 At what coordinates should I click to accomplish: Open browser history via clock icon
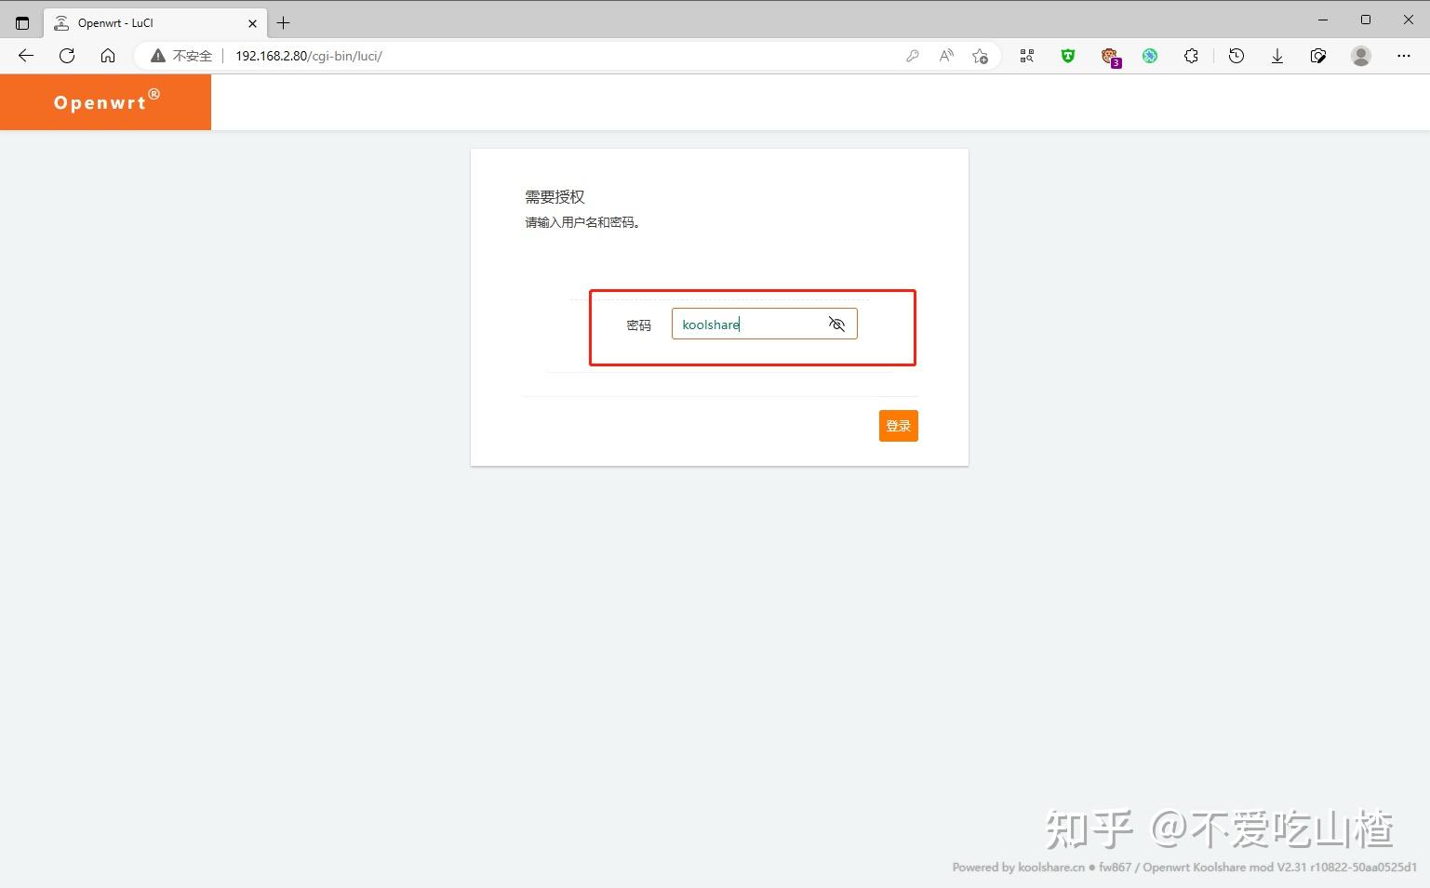point(1236,56)
